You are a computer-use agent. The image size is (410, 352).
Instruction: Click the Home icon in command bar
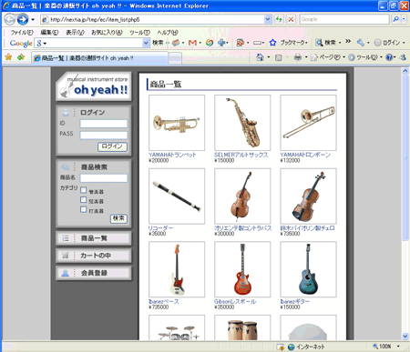260,57
